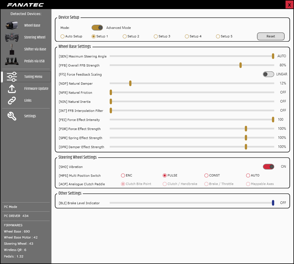Toggle Force Feedback Scaling switch
This screenshot has height=264, width=294.
(x=268, y=74)
